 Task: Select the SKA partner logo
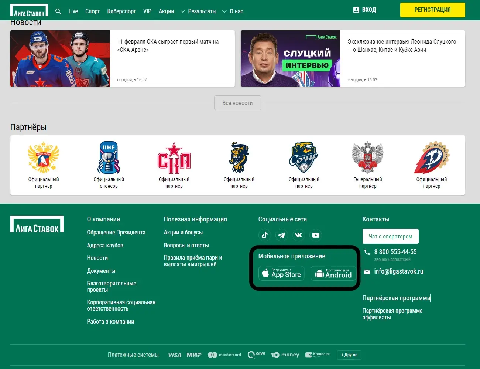(174, 158)
